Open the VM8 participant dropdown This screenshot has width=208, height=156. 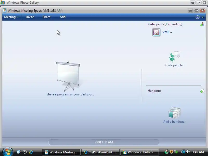coord(167,32)
